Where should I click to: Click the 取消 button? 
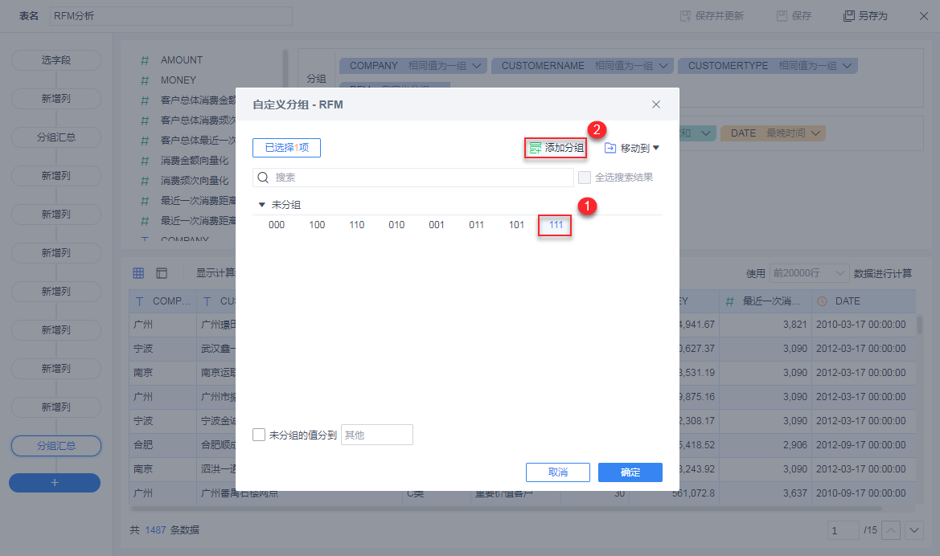557,472
